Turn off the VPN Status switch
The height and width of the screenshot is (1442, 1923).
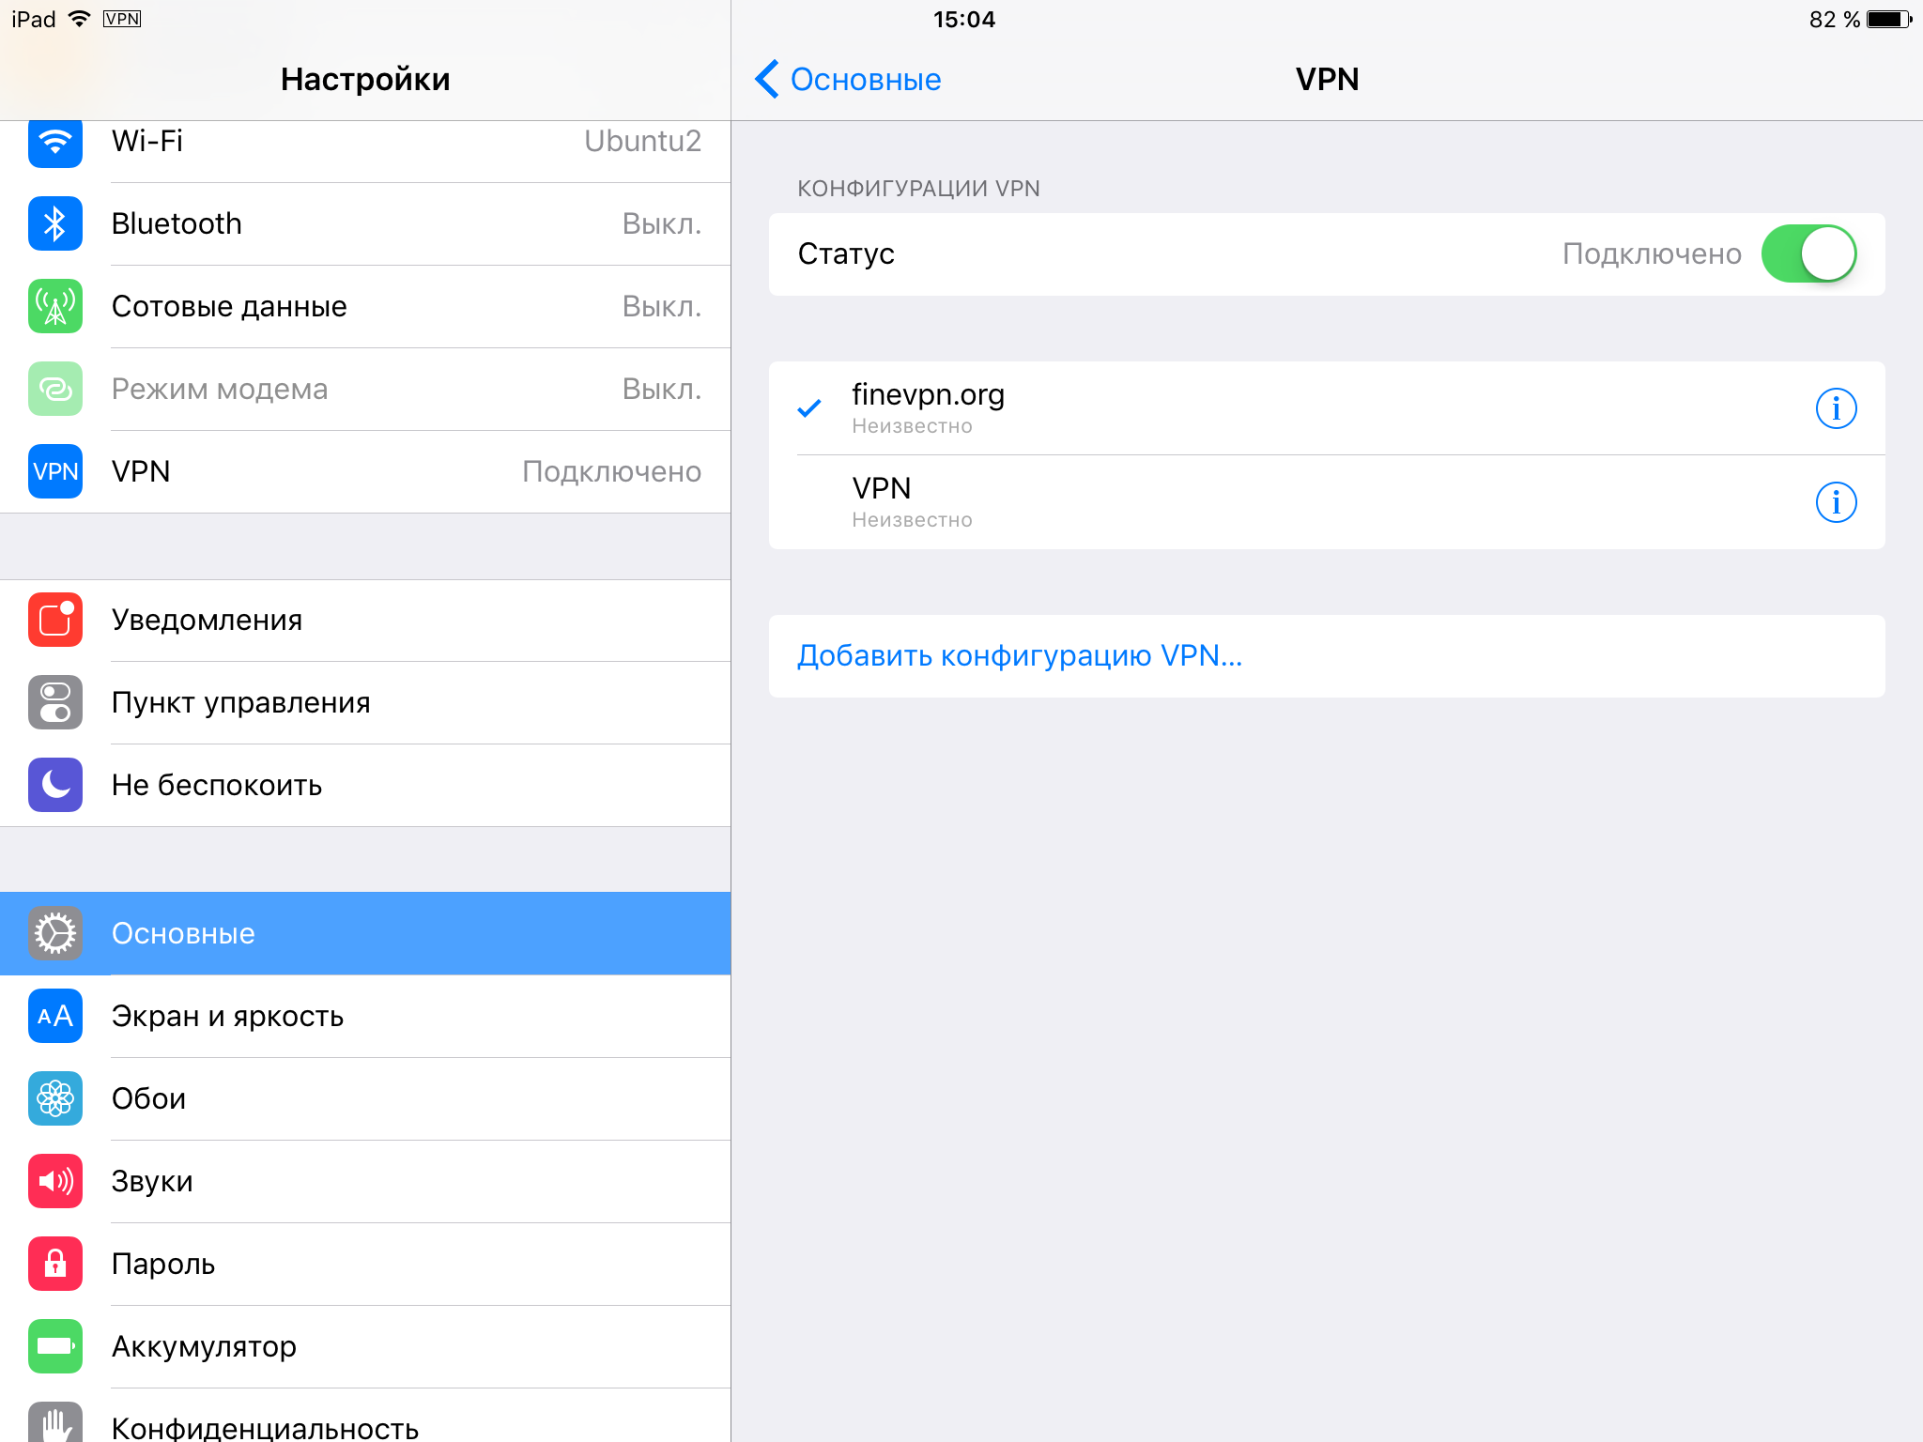(x=1808, y=253)
